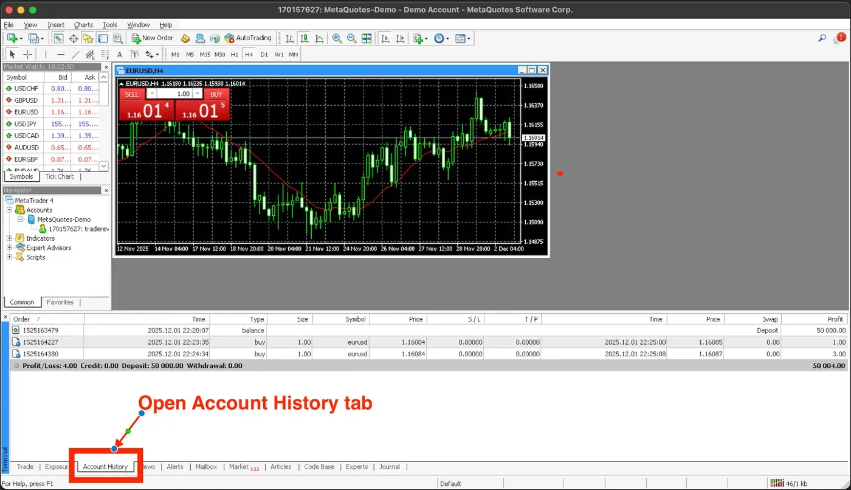The height and width of the screenshot is (490, 851).
Task: Click the BUY one-click trading button
Action: [x=216, y=94]
